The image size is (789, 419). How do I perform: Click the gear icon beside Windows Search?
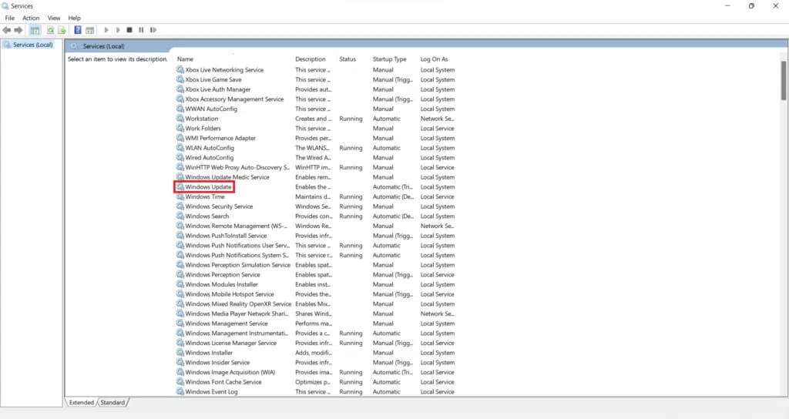click(180, 216)
